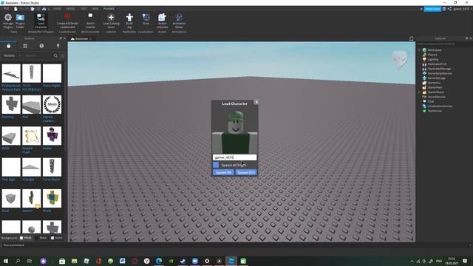Open the Models category dropdown

tap(12, 56)
